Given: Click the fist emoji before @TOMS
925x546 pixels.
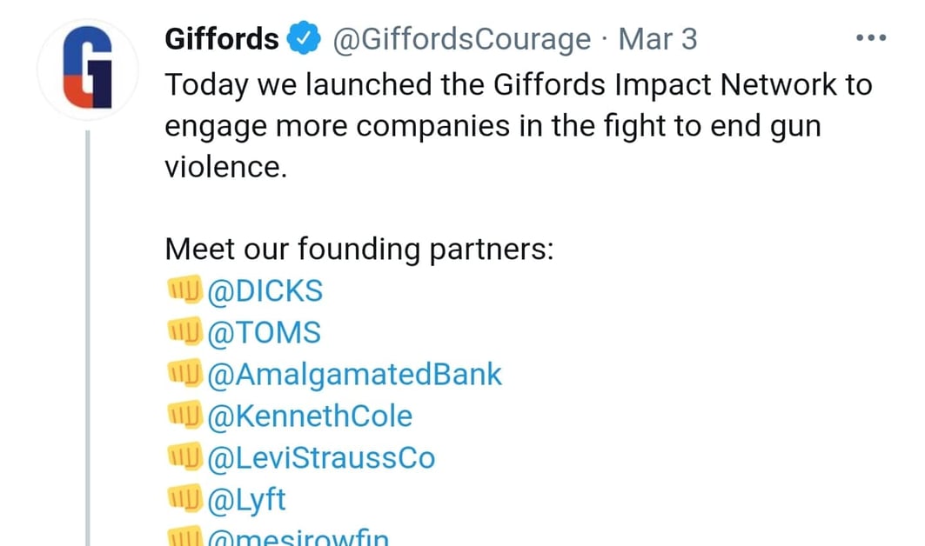Looking at the screenshot, I should 184,332.
